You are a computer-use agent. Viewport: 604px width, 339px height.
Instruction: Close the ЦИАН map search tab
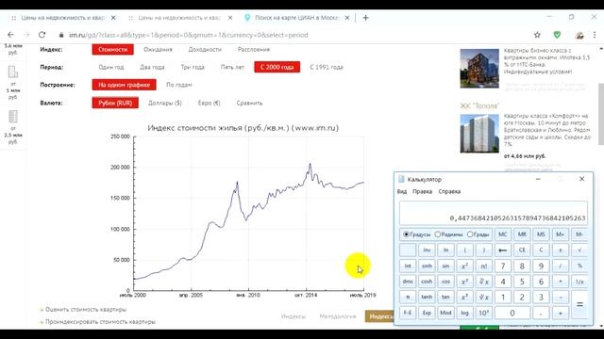[x=347, y=18]
